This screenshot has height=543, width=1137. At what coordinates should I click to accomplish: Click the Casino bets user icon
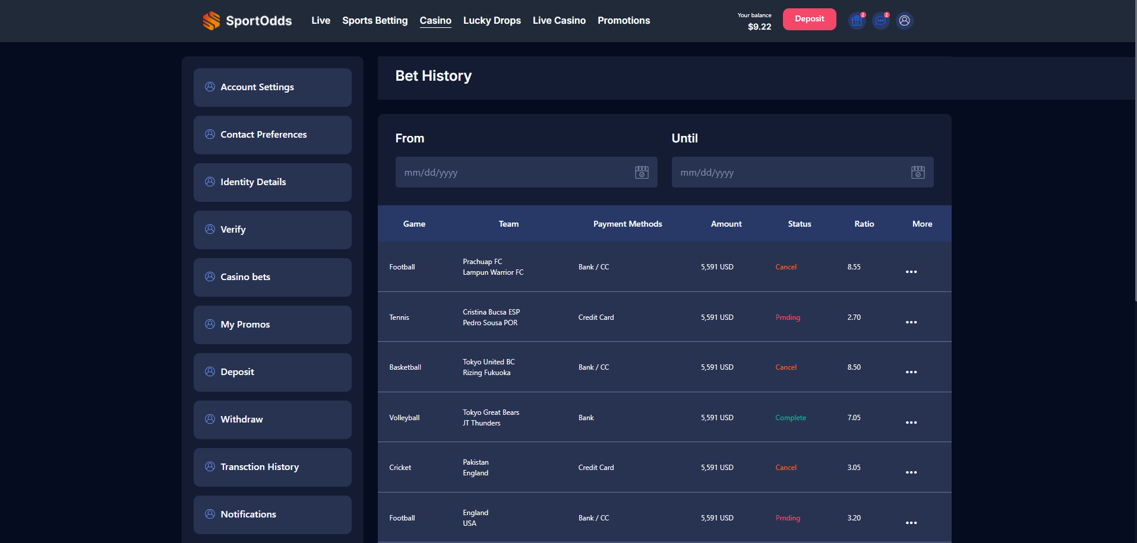point(210,277)
